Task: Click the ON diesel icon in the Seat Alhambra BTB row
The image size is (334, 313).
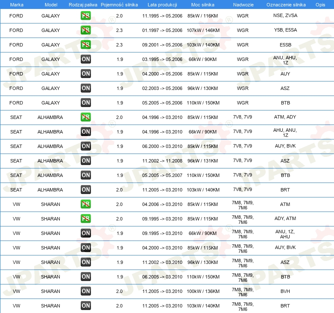Action: click(85, 175)
